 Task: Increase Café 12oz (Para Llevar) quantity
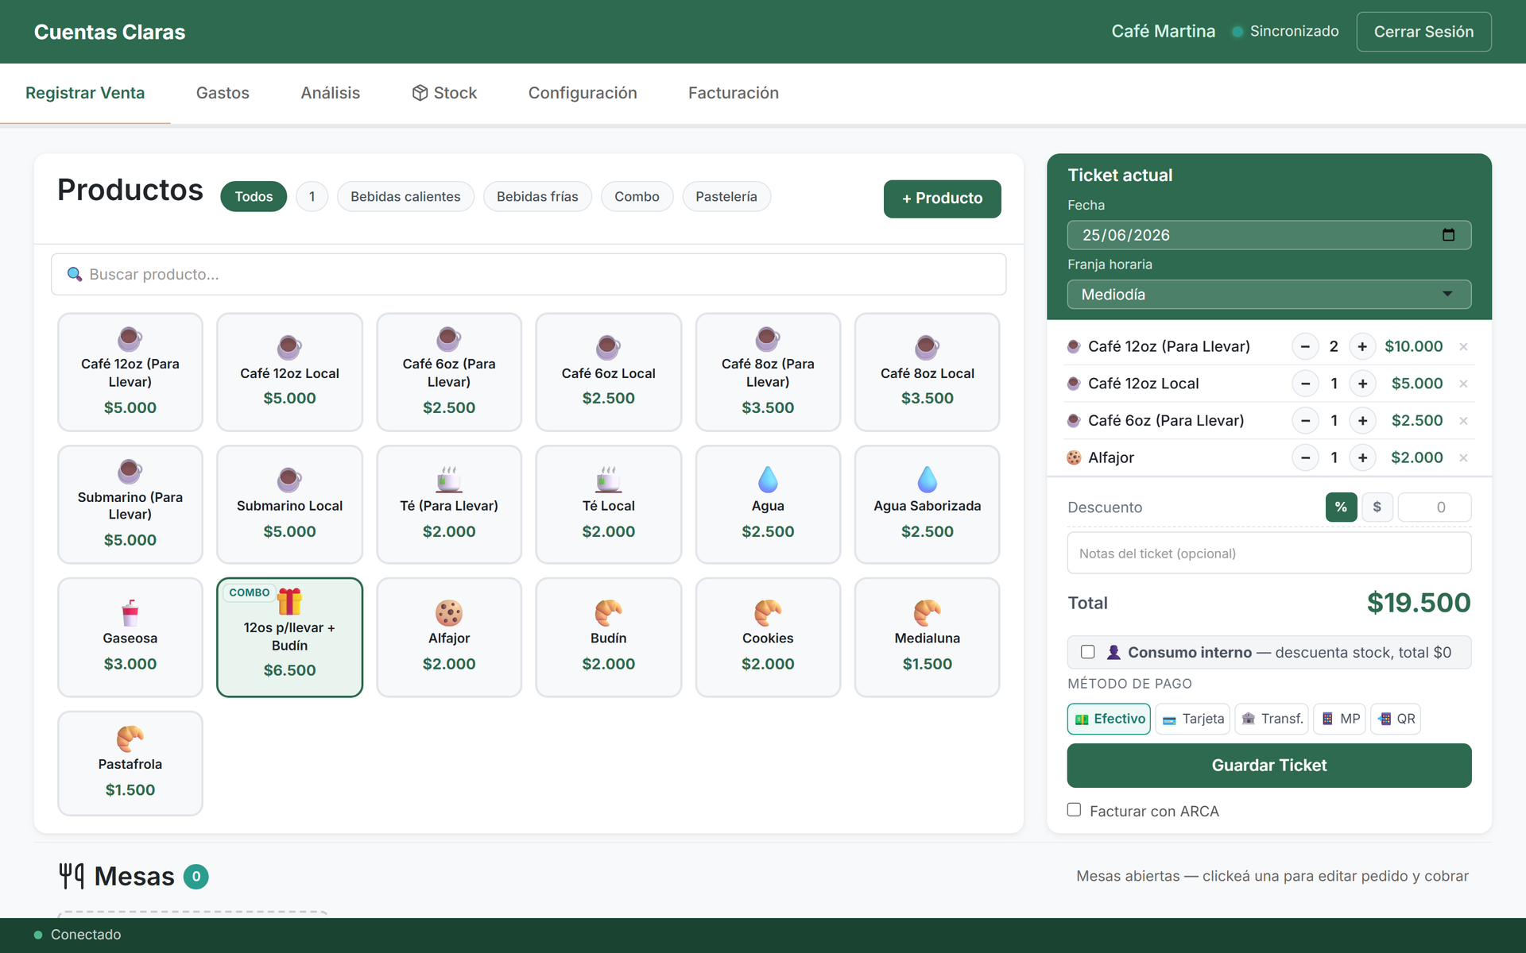tap(1362, 346)
